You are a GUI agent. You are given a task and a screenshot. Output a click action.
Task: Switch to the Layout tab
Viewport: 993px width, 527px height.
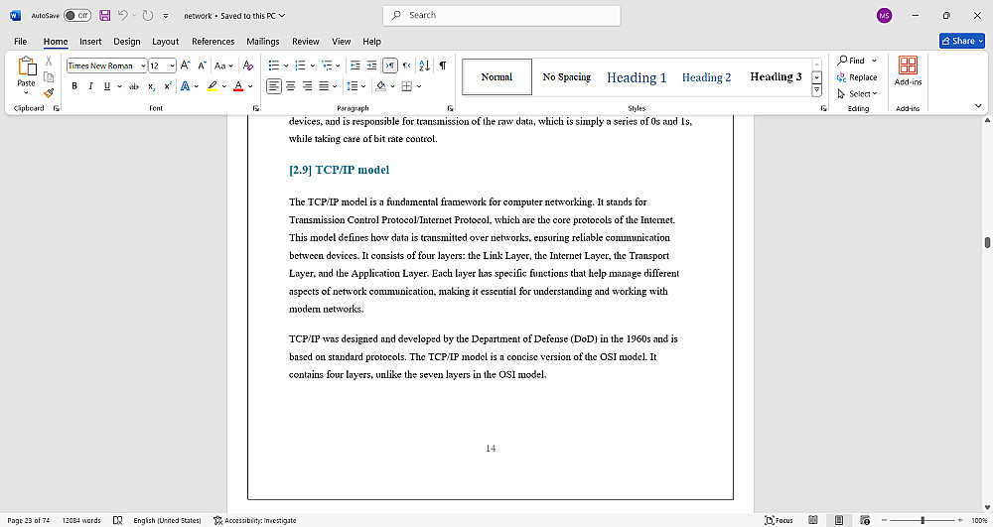pos(165,41)
